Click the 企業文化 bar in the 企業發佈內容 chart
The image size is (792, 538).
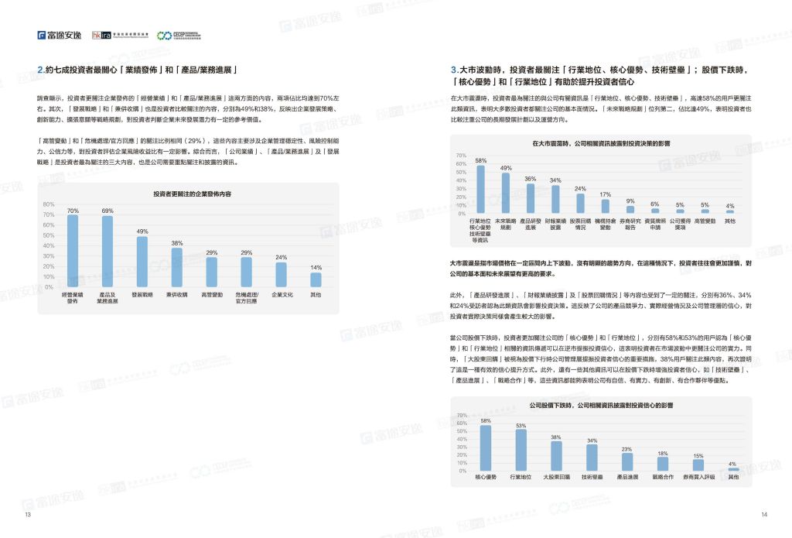281,275
